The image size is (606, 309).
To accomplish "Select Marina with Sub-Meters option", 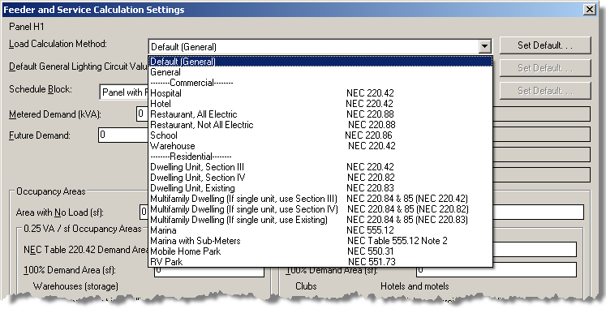I will [320, 241].
